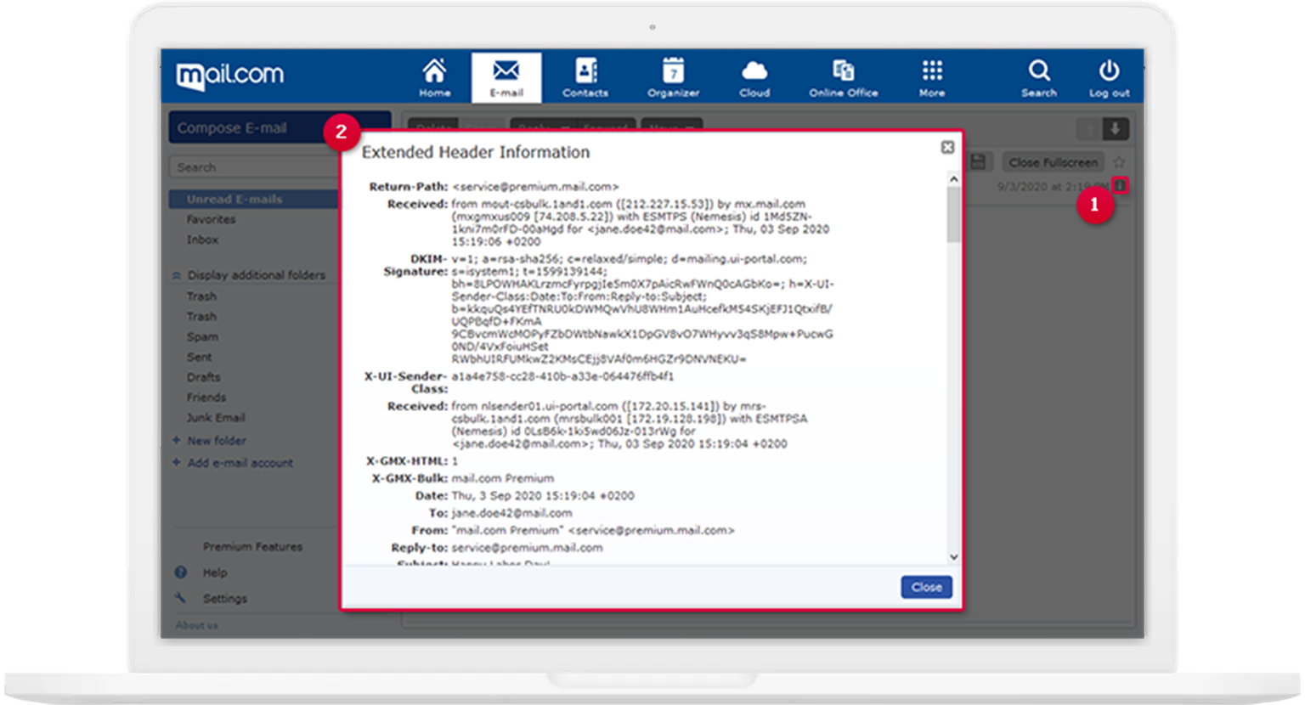Open the Drafts folder
Image resolution: width=1305 pixels, height=705 pixels.
203,377
